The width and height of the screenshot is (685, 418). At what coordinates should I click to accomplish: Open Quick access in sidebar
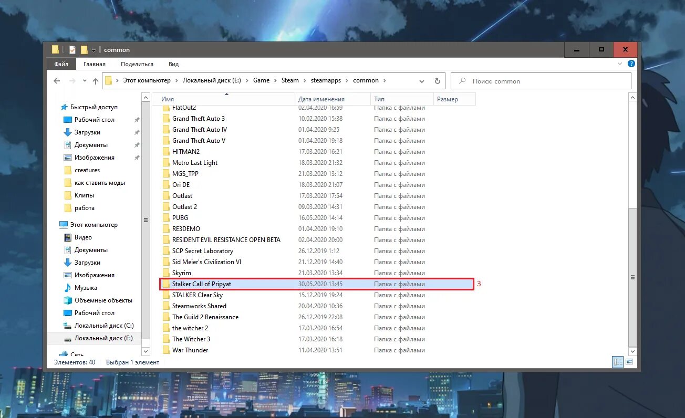pos(94,107)
